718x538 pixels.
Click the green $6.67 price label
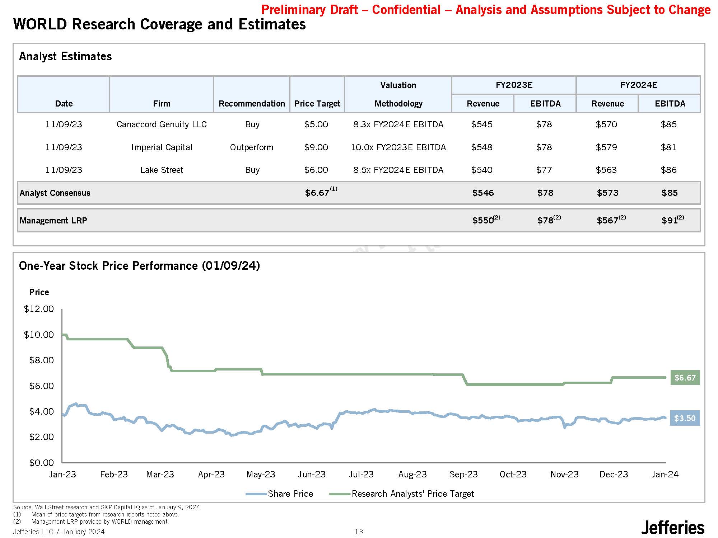[685, 378]
